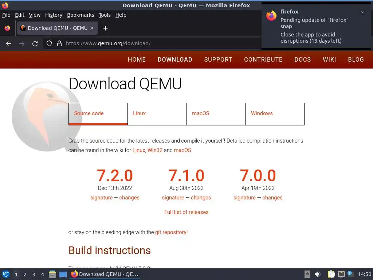The image size is (373, 280).
Task: Select the Source code tab
Action: click(x=98, y=114)
